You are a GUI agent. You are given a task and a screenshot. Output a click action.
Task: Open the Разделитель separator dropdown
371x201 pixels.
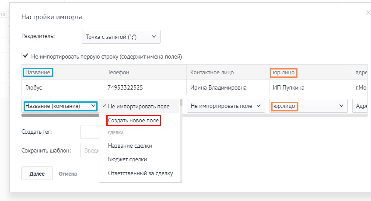[x=121, y=37]
